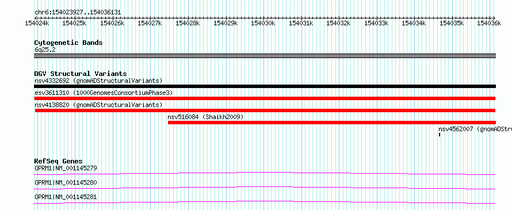Click the red esv3611310 variant bar
Viewport: 512px width, 210px height.
[265, 98]
